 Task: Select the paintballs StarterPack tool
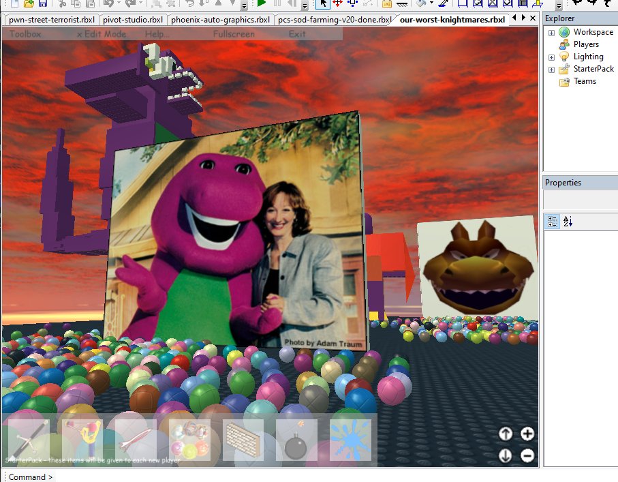tap(189, 440)
